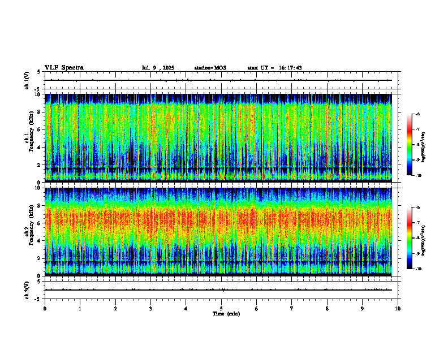The image size is (448, 346).
Task: Click the "5" tick label on ch.1(V) axis
Action: click(39, 72)
